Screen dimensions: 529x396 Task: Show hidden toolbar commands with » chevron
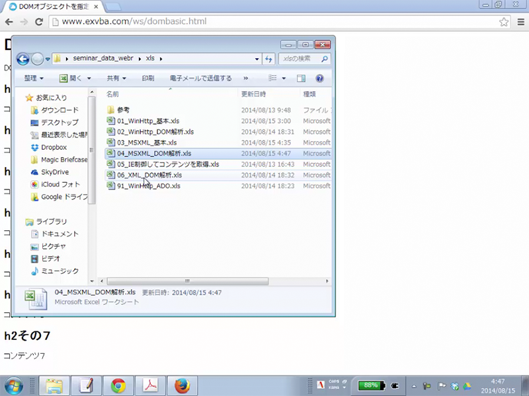point(246,78)
